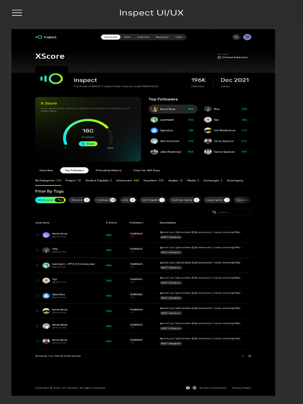Open the user profile avatar
303x404 pixels.
(x=247, y=37)
